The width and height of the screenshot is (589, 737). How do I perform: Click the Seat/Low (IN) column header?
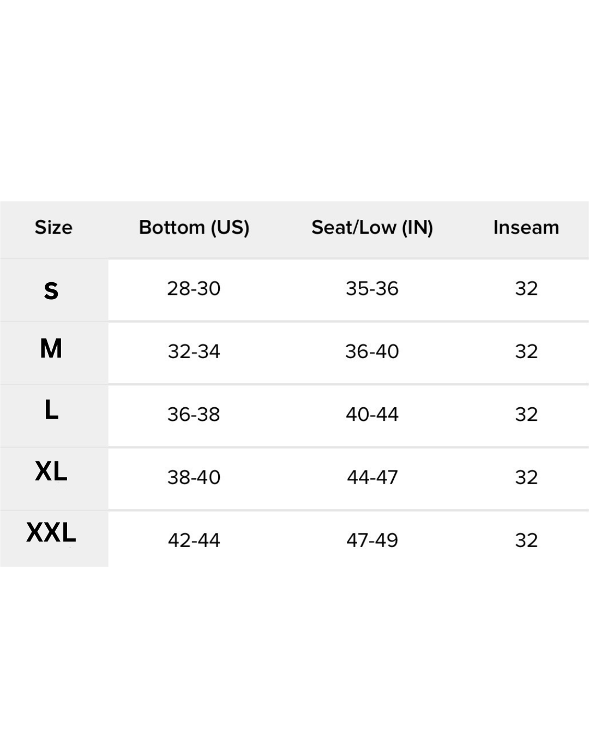pyautogui.click(x=372, y=228)
